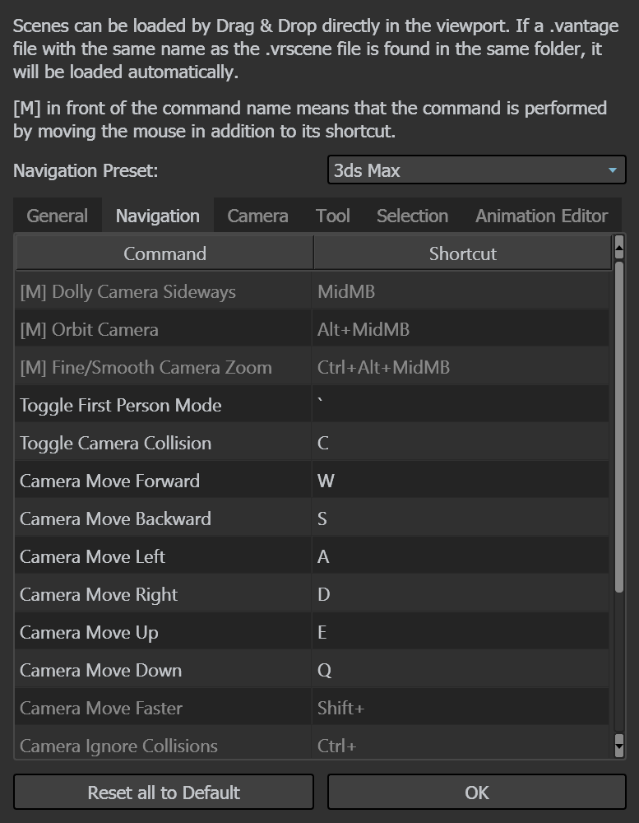Image resolution: width=639 pixels, height=823 pixels.
Task: Open the Navigation Preset dropdown
Action: (x=476, y=170)
